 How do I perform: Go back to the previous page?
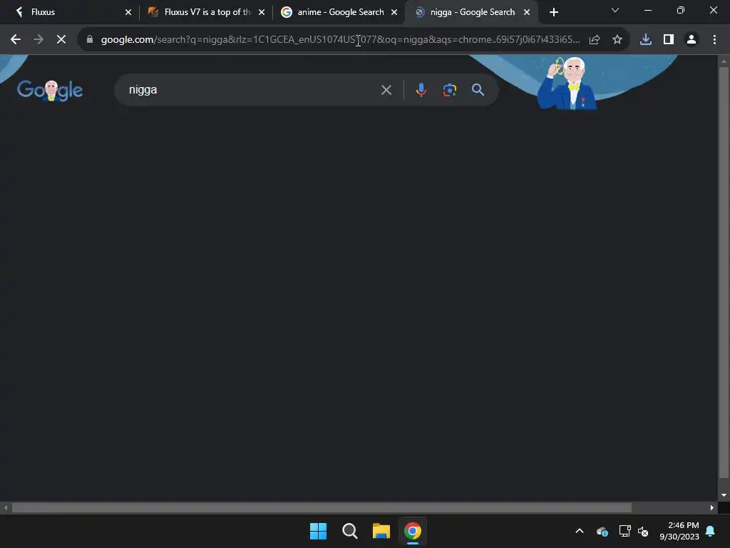pyautogui.click(x=16, y=40)
